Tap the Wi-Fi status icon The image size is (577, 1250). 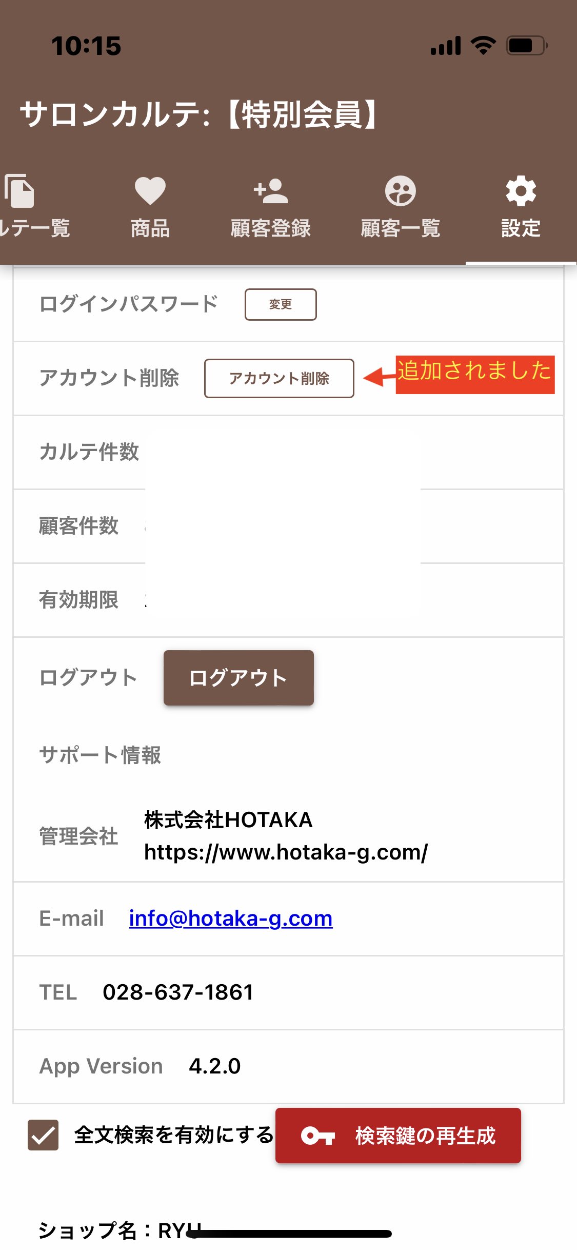483,46
